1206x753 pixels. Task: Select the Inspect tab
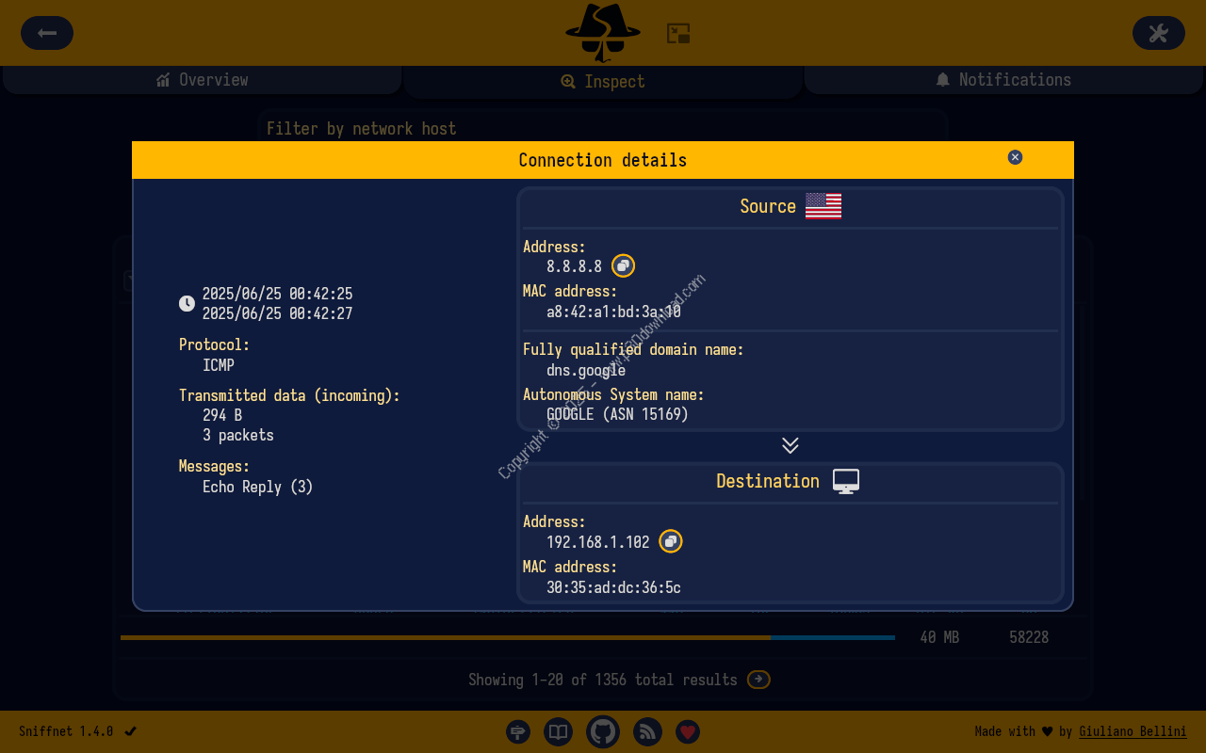click(603, 82)
